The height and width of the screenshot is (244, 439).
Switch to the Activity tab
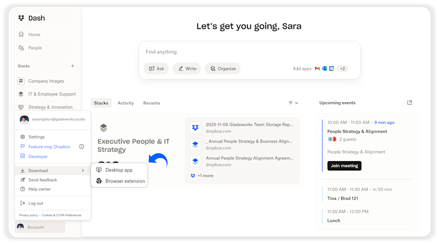click(126, 103)
